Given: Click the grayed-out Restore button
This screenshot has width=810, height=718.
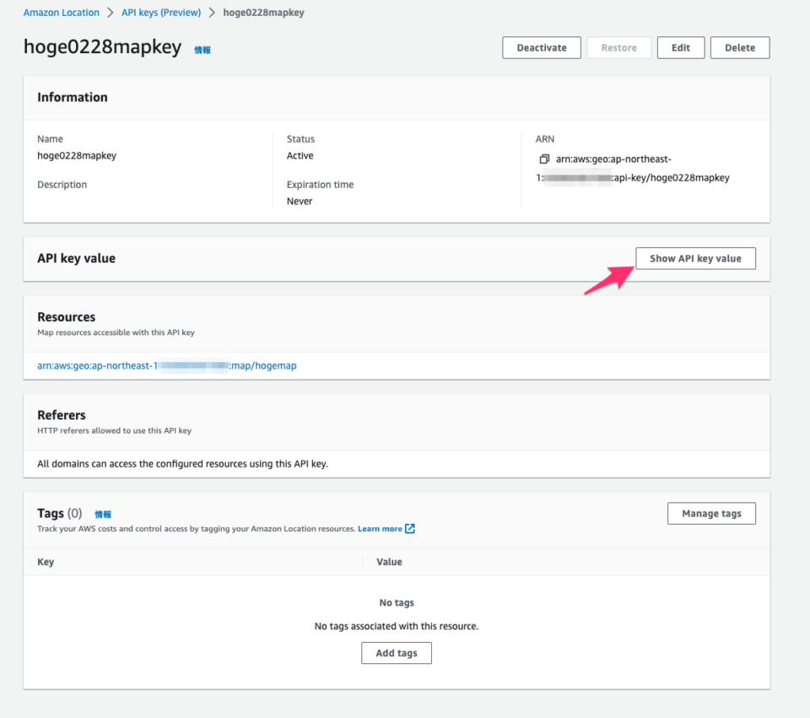Looking at the screenshot, I should click(x=618, y=47).
